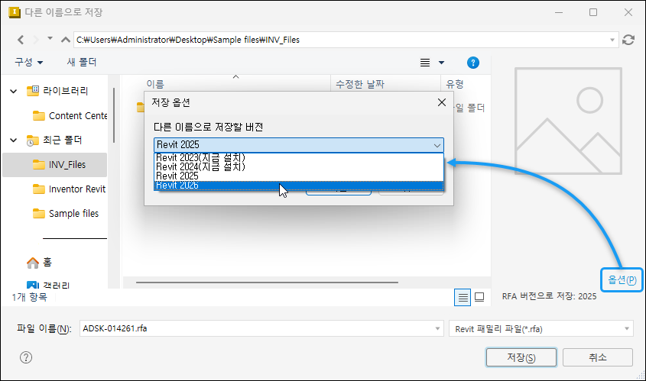Click the horizontal scrollbar of file list
The image size is (646, 381).
tap(267, 283)
